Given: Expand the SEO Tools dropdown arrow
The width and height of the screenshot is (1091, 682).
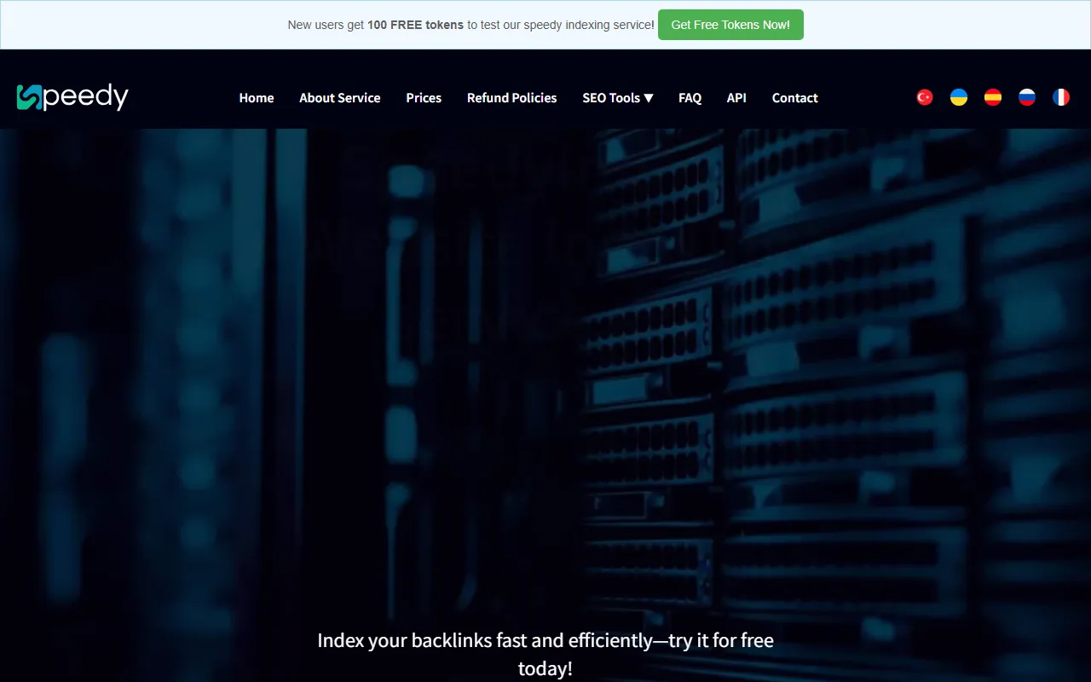Looking at the screenshot, I should [x=649, y=98].
